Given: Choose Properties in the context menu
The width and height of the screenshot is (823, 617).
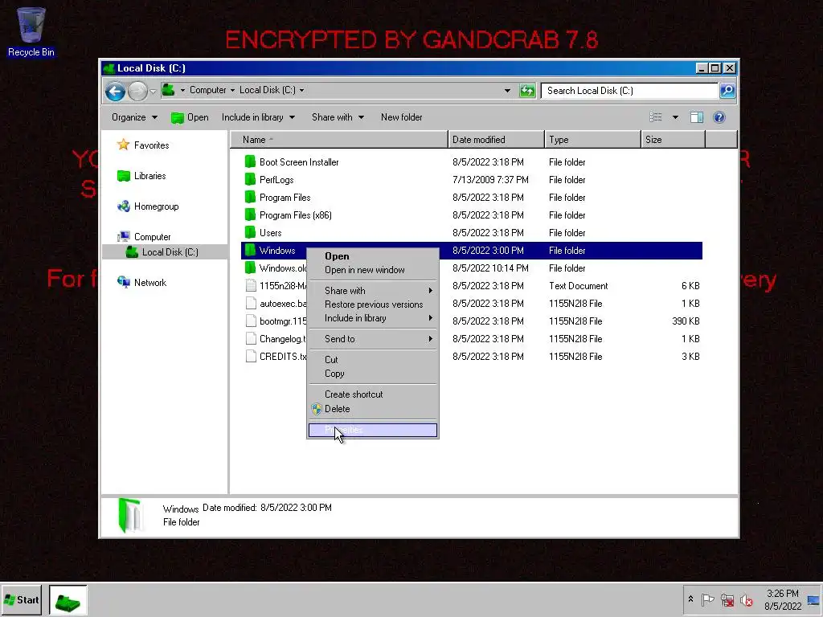Looking at the screenshot, I should [x=373, y=431].
